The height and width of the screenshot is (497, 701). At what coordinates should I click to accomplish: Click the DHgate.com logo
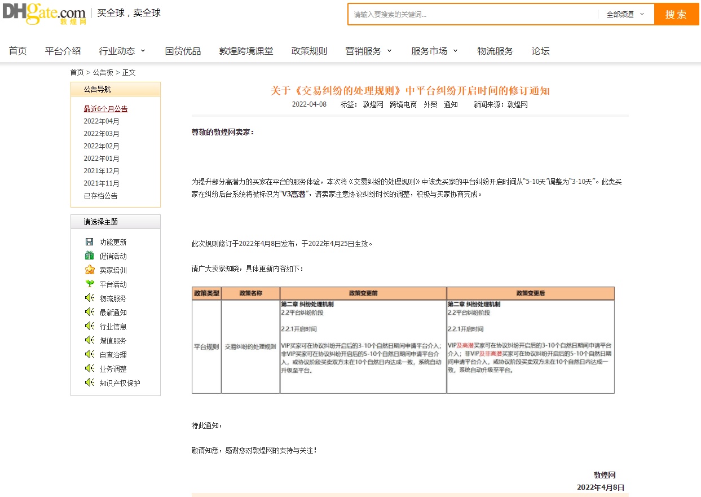coord(44,13)
